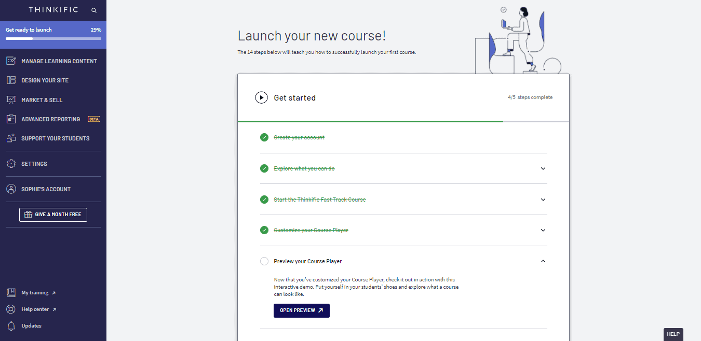Click the 29% progress value
Image resolution: width=701 pixels, height=341 pixels.
click(x=96, y=30)
